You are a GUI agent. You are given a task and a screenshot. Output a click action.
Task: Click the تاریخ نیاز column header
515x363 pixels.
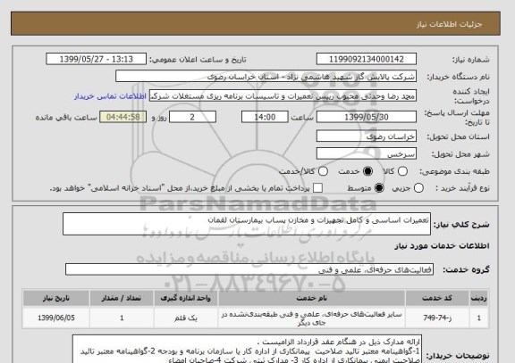(56, 298)
